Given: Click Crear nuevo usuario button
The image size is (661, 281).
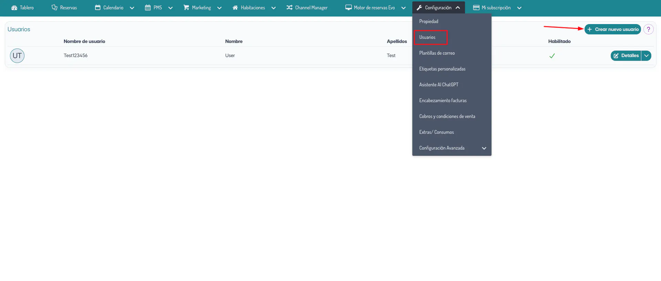Looking at the screenshot, I should tap(612, 29).
